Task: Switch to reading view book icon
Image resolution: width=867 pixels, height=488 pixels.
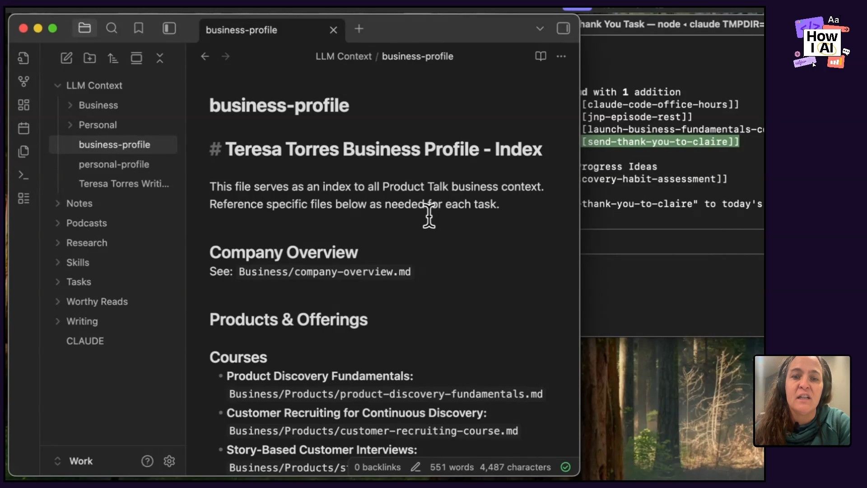Action: [541, 56]
